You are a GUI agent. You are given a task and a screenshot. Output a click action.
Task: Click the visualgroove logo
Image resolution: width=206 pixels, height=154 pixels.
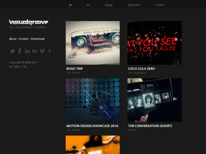29,22
